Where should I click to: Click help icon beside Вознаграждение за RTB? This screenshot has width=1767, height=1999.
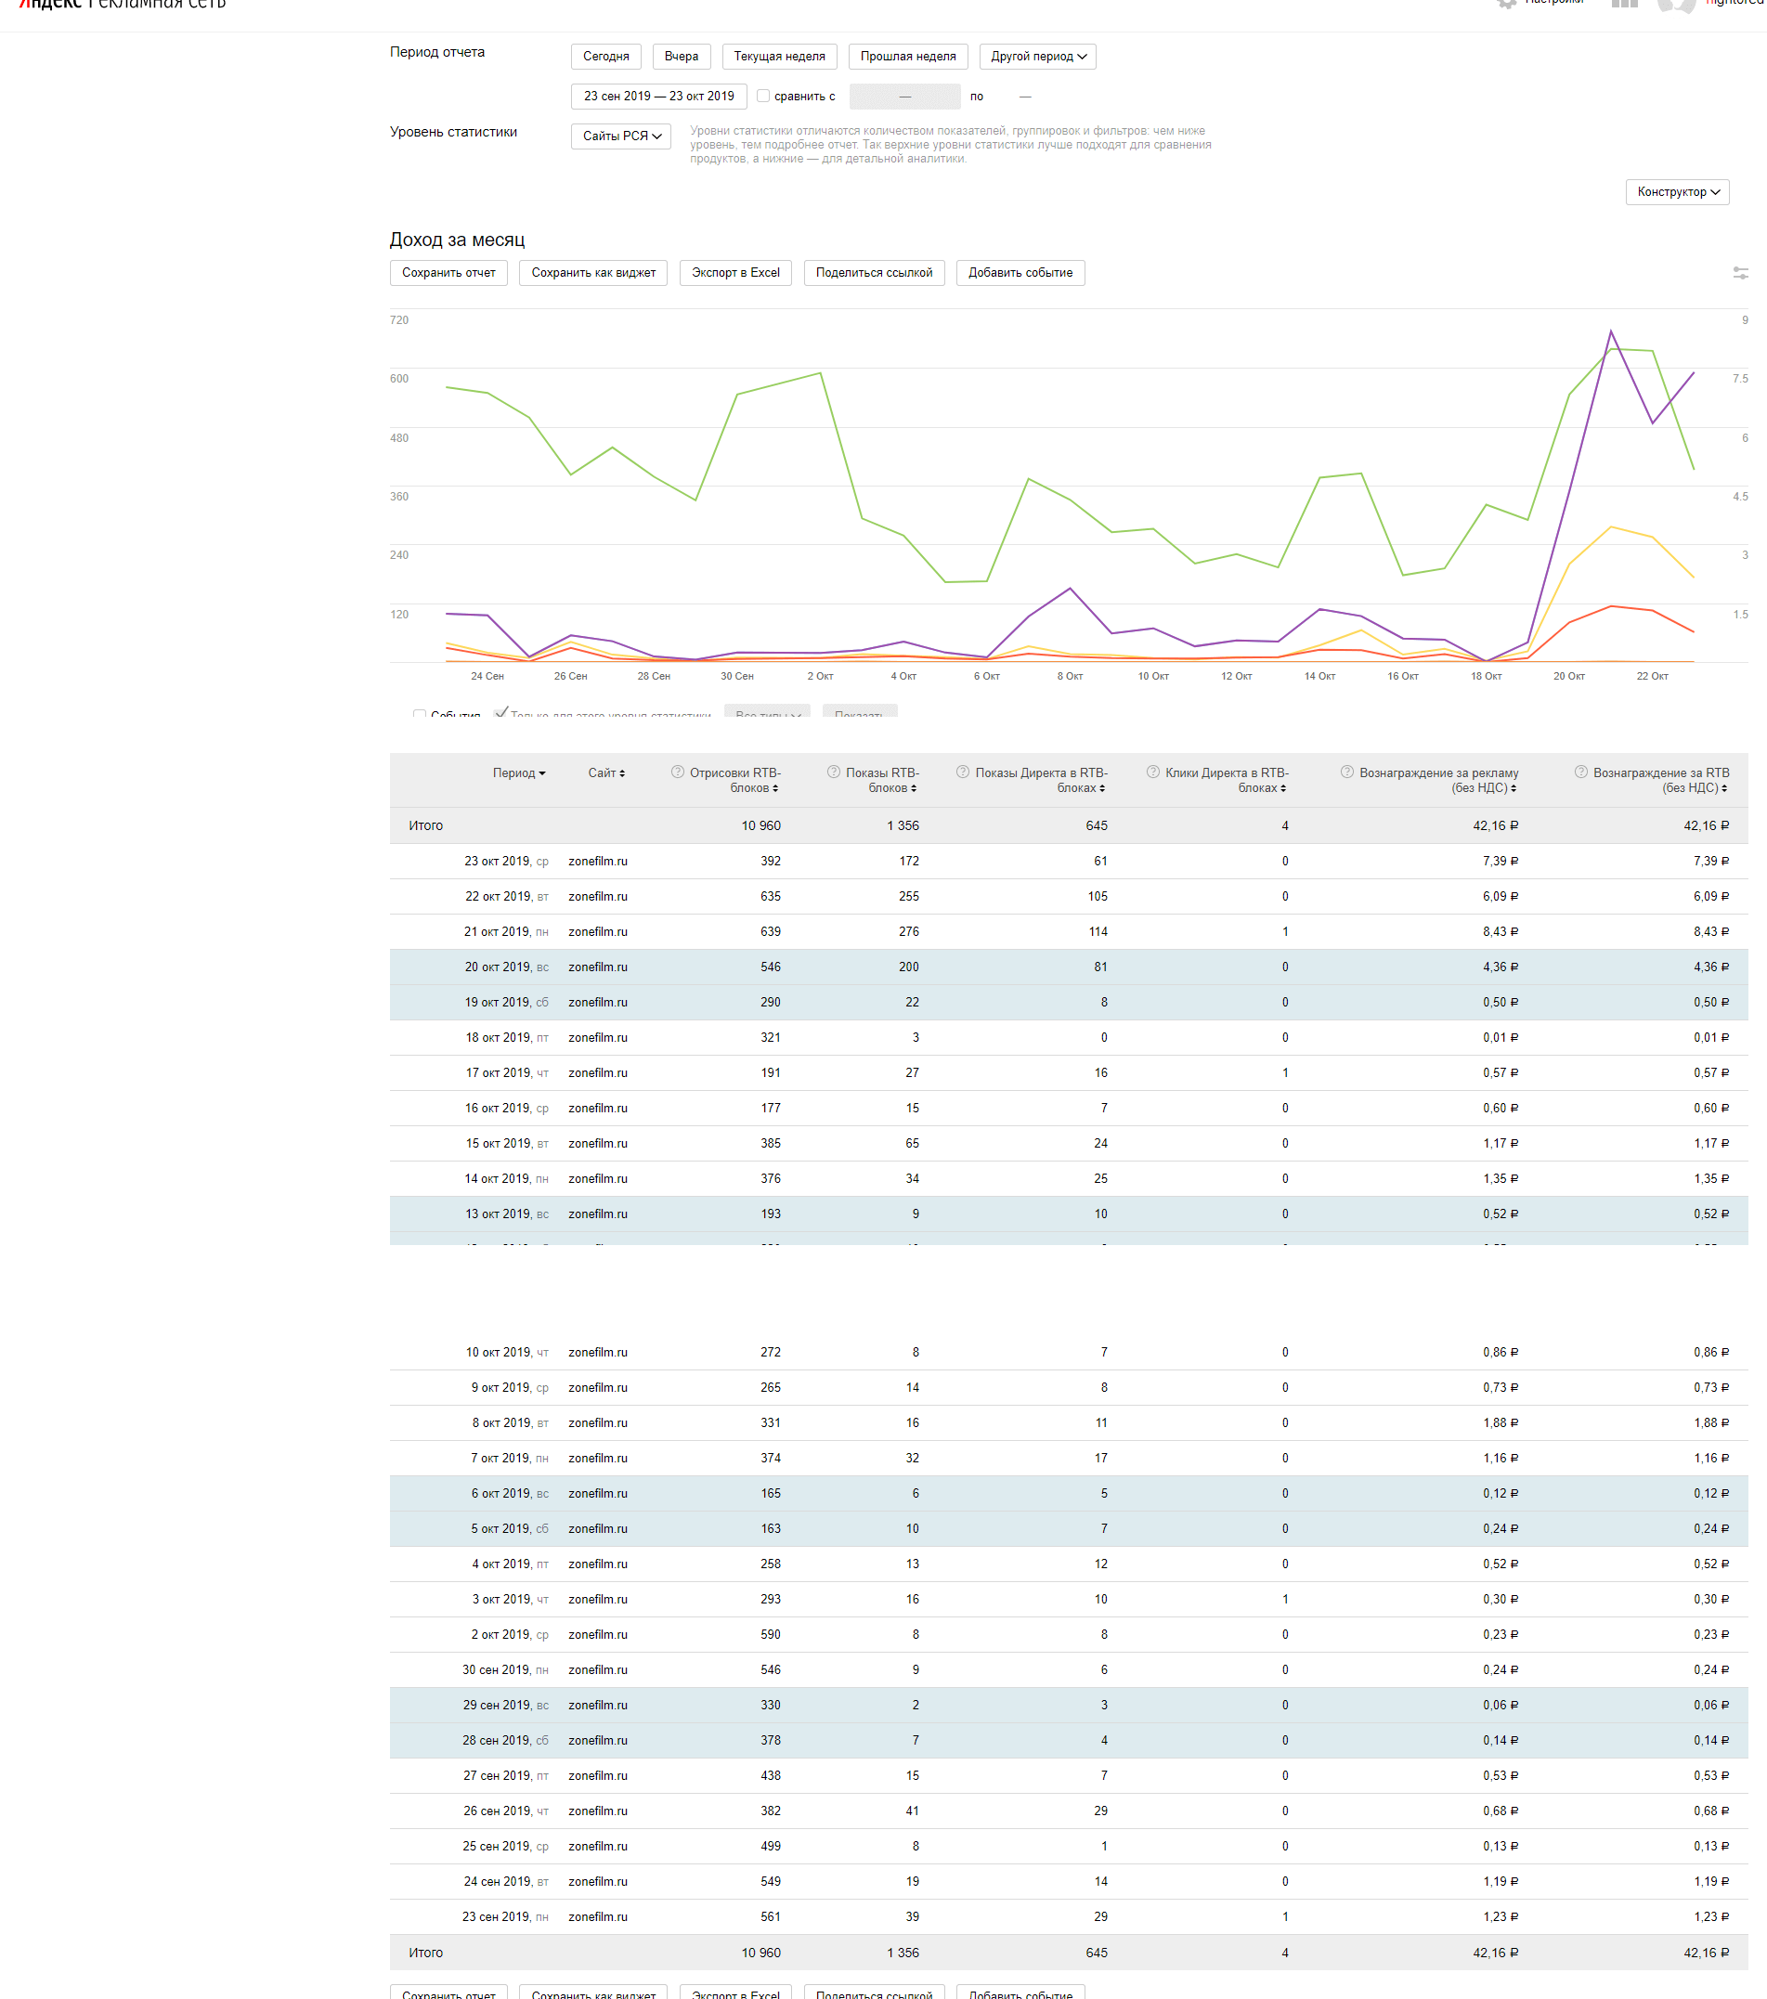coord(1580,772)
